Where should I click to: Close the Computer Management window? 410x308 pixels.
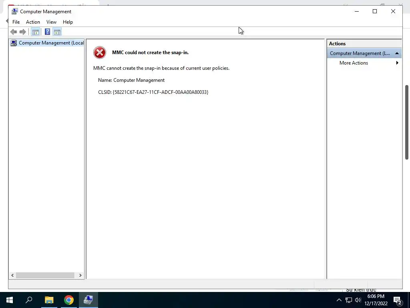pos(393,12)
